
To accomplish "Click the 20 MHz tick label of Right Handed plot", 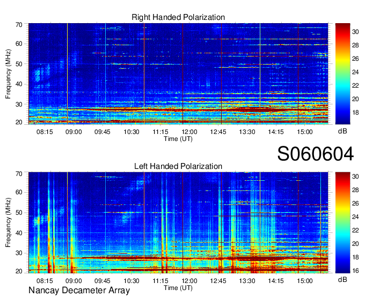I will pos(19,122).
